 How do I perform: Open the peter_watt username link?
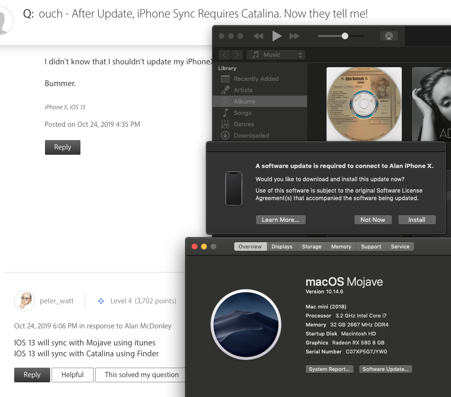(x=57, y=301)
